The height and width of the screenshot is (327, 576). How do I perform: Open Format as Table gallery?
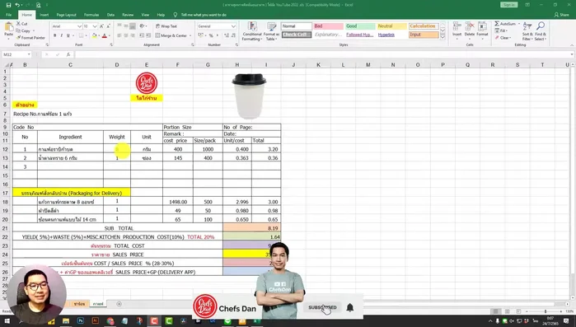tap(272, 31)
